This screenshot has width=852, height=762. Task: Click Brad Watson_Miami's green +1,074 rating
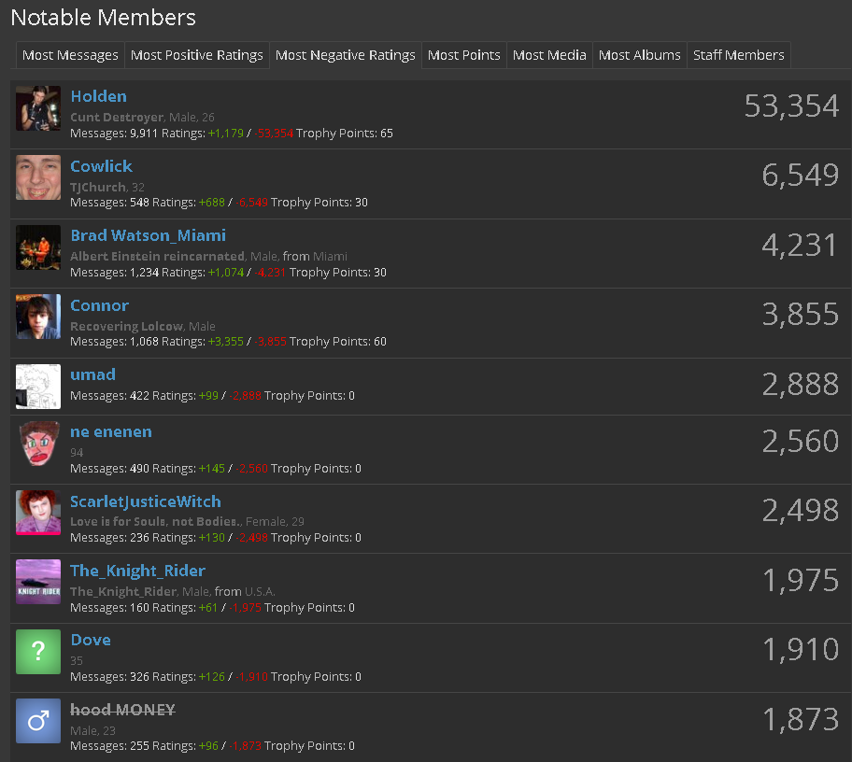coord(225,272)
